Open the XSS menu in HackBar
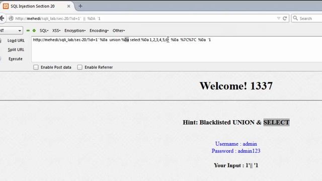The width and height of the screenshot is (322, 181). tap(56, 31)
